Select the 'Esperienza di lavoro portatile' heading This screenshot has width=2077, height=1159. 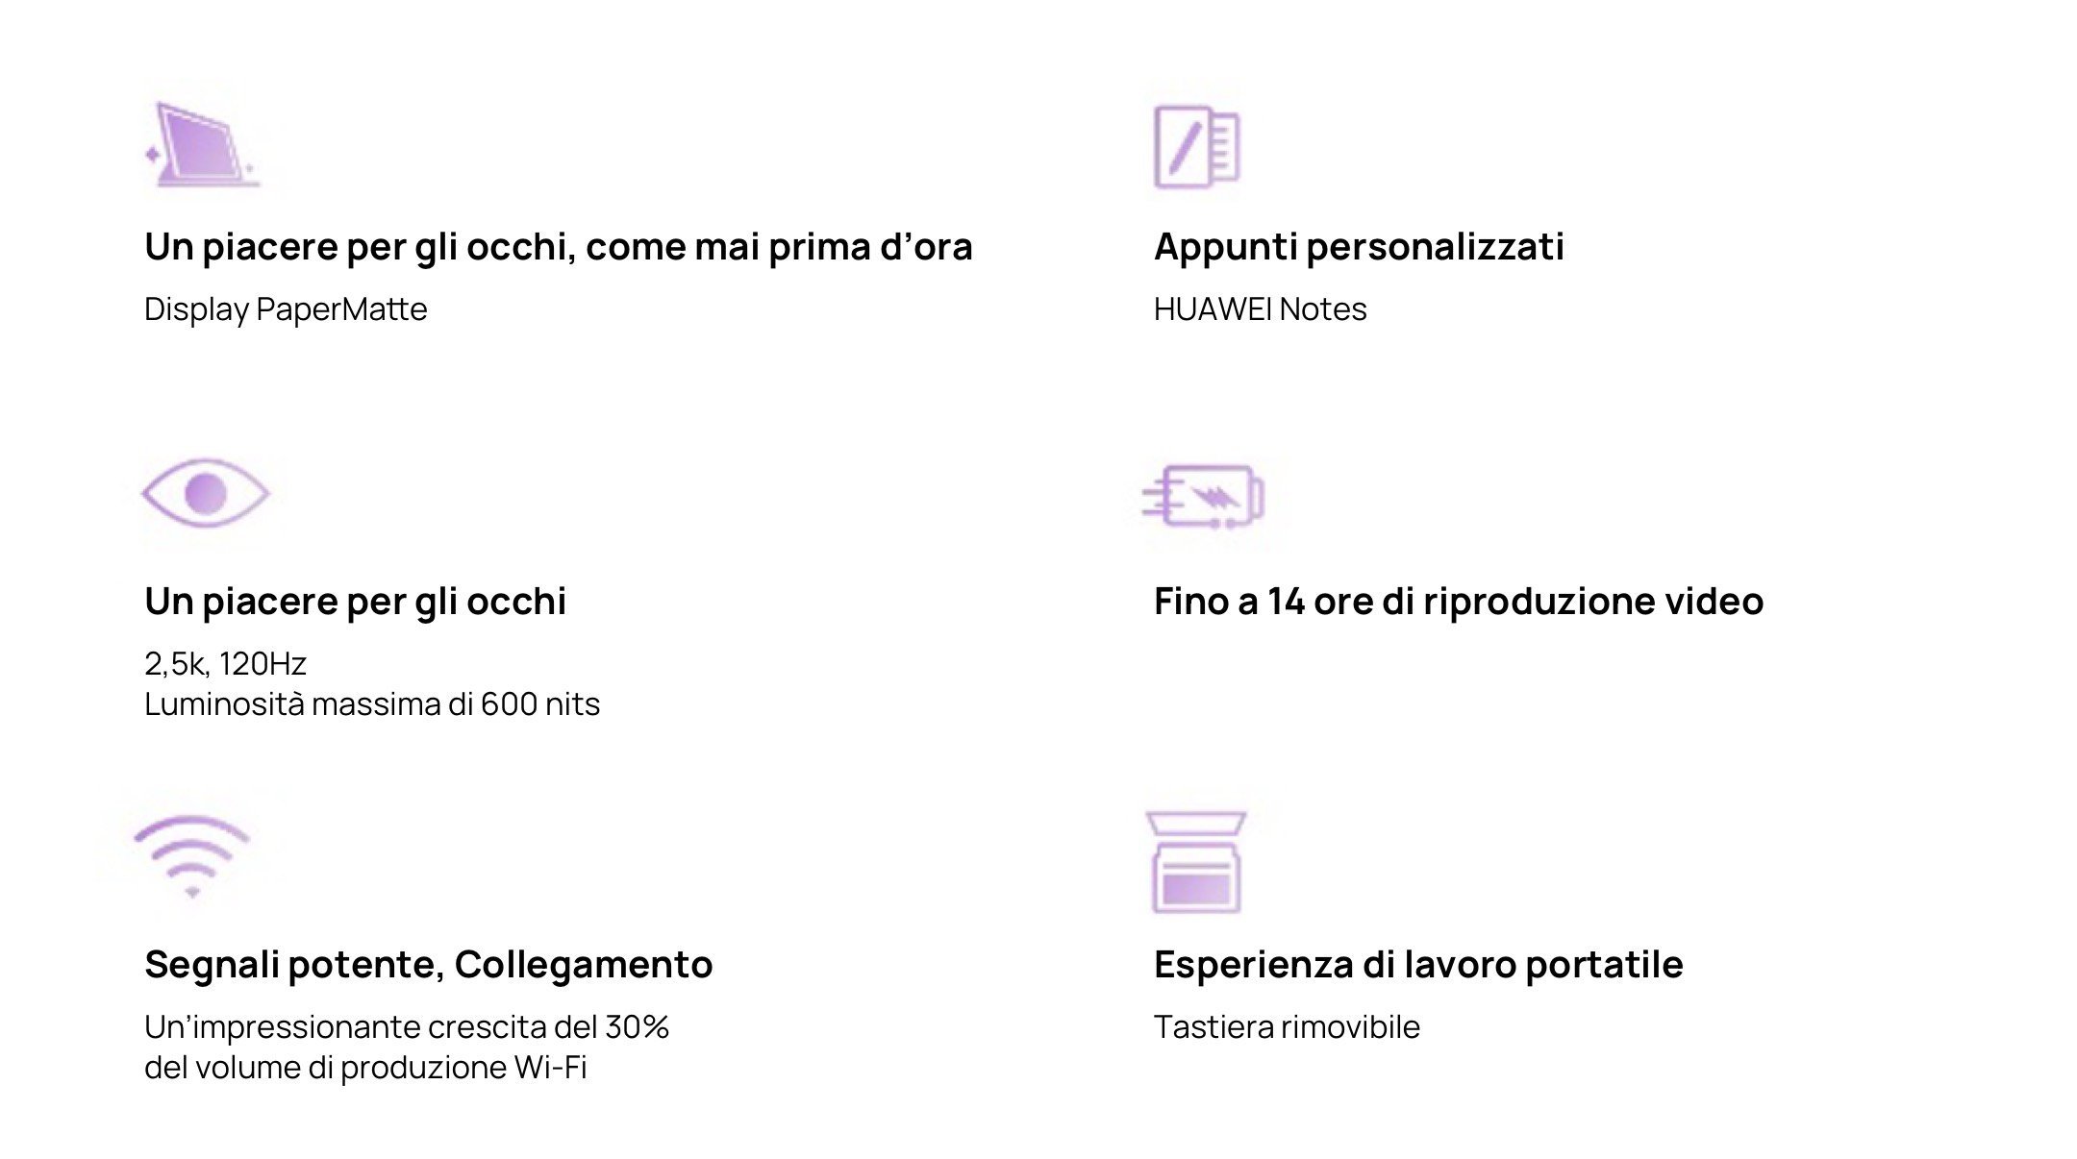coord(1418,965)
